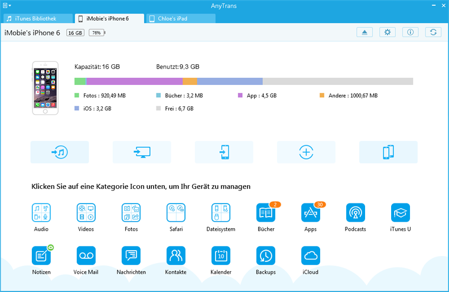Viewport: 449px width, 292px height.
Task: Click the orange Andere segment of storage bar
Action: point(190,81)
